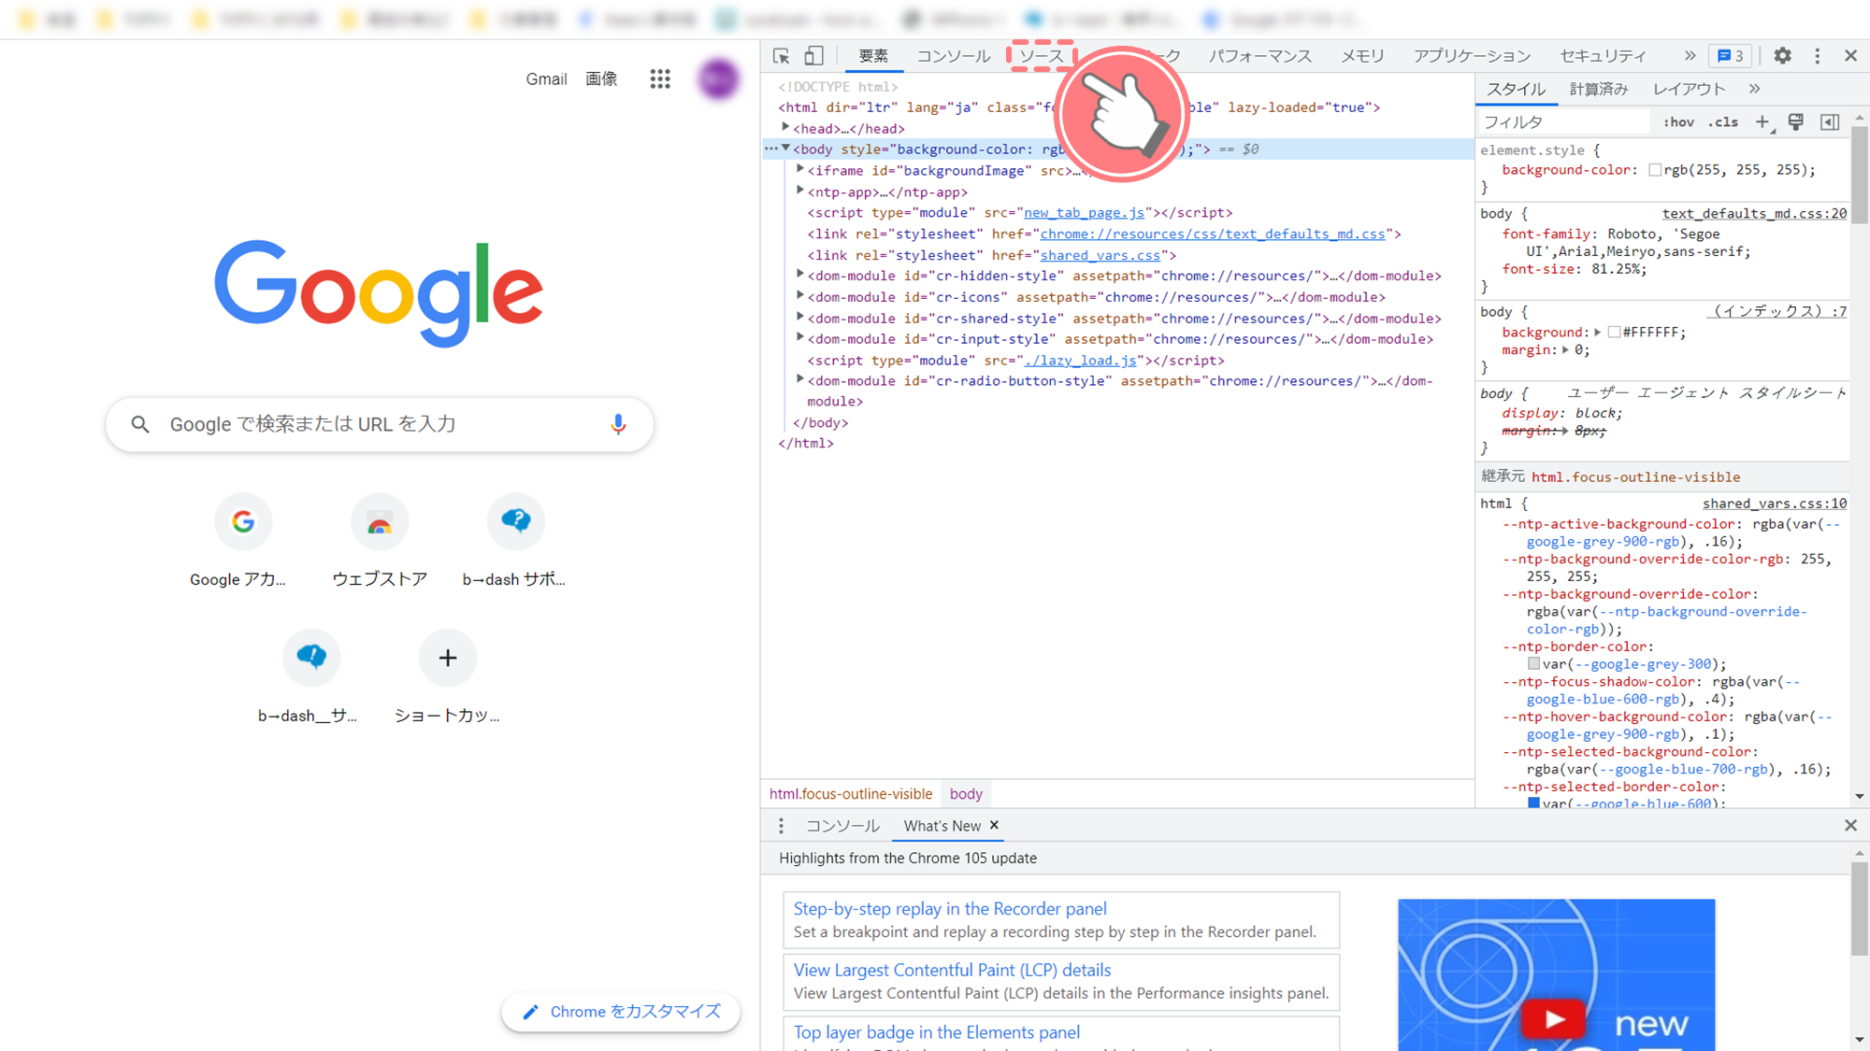Screen dimensions: 1870x1051
Task: Expand cr-hidden-style dom-module node
Action: point(800,275)
